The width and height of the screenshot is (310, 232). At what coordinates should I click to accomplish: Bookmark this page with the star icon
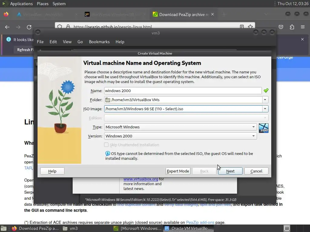point(250,27)
